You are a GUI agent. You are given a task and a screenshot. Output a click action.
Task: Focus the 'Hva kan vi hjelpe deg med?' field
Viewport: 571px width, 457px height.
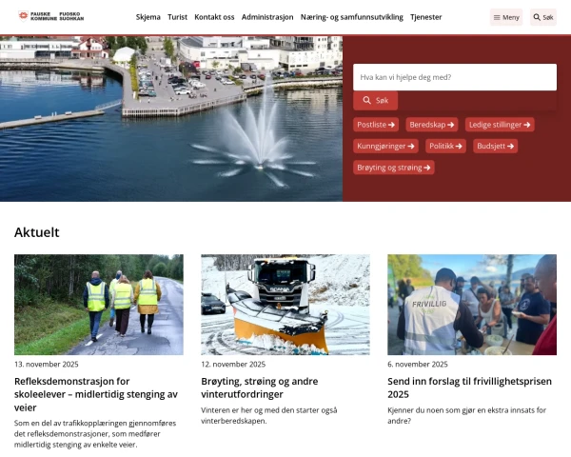(454, 77)
